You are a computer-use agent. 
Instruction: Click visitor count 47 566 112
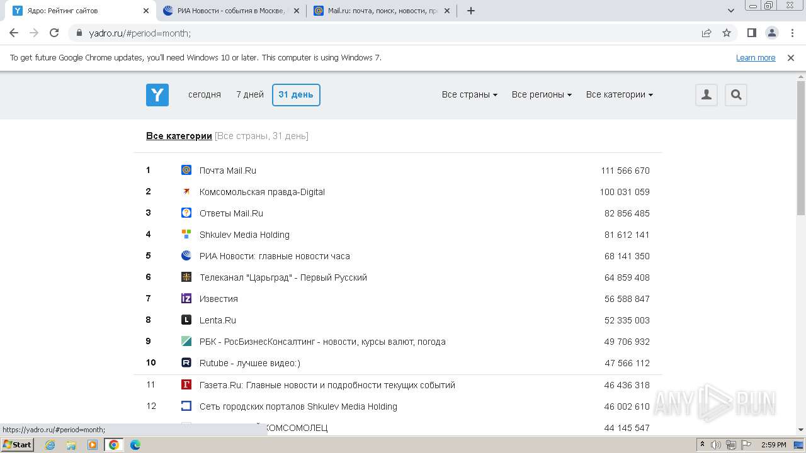(627, 363)
